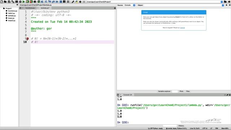Click the In [23] console prompt
Viewport: 231px width, 130px height.
(x=123, y=122)
